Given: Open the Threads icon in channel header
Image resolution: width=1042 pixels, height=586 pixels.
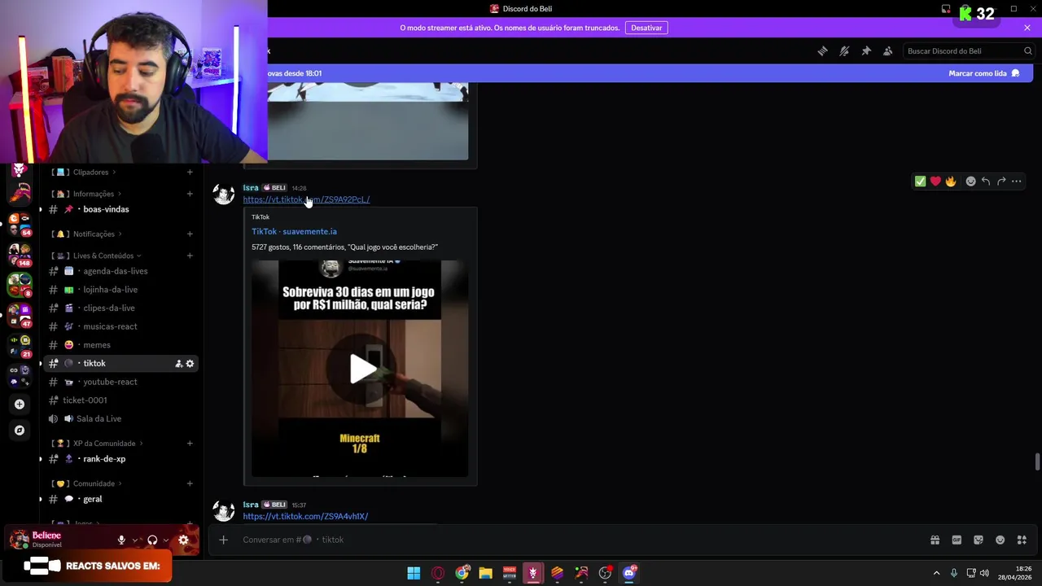Looking at the screenshot, I should (x=822, y=51).
